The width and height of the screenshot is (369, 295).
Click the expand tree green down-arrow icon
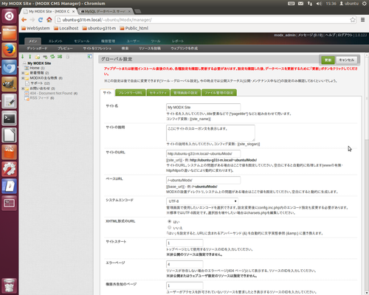pyautogui.click(x=23, y=57)
